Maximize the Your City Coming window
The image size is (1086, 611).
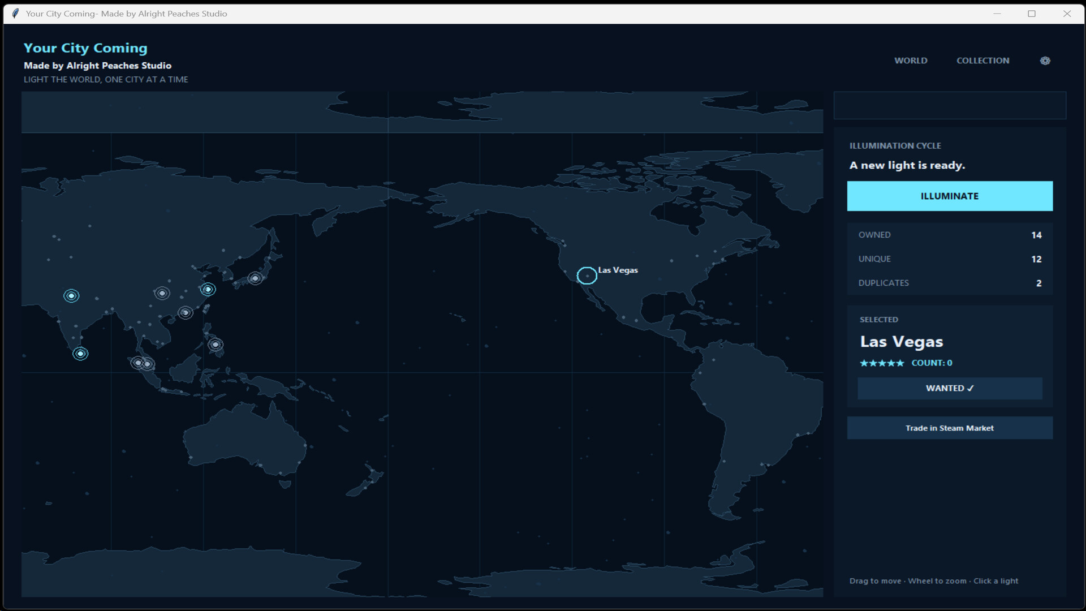(x=1032, y=14)
